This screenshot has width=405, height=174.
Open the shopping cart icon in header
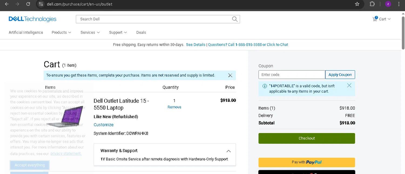tap(375, 19)
